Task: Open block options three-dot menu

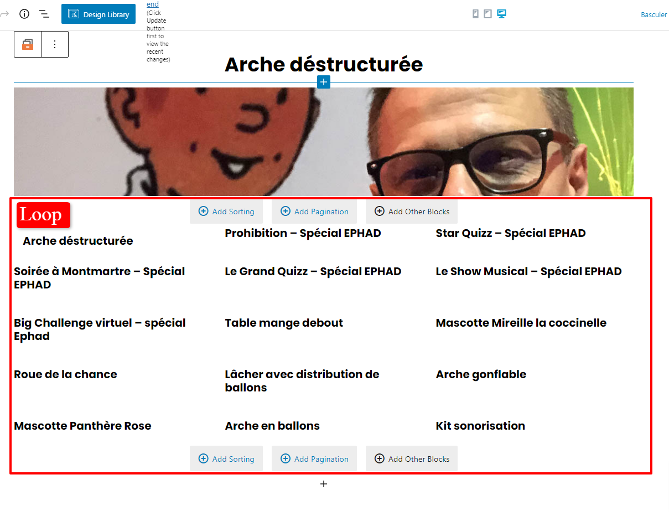Action: point(55,44)
